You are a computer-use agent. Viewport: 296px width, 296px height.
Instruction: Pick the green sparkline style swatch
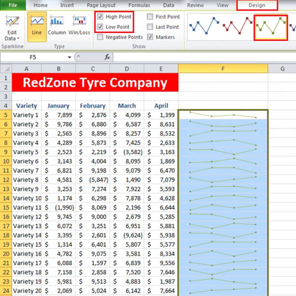271,28
